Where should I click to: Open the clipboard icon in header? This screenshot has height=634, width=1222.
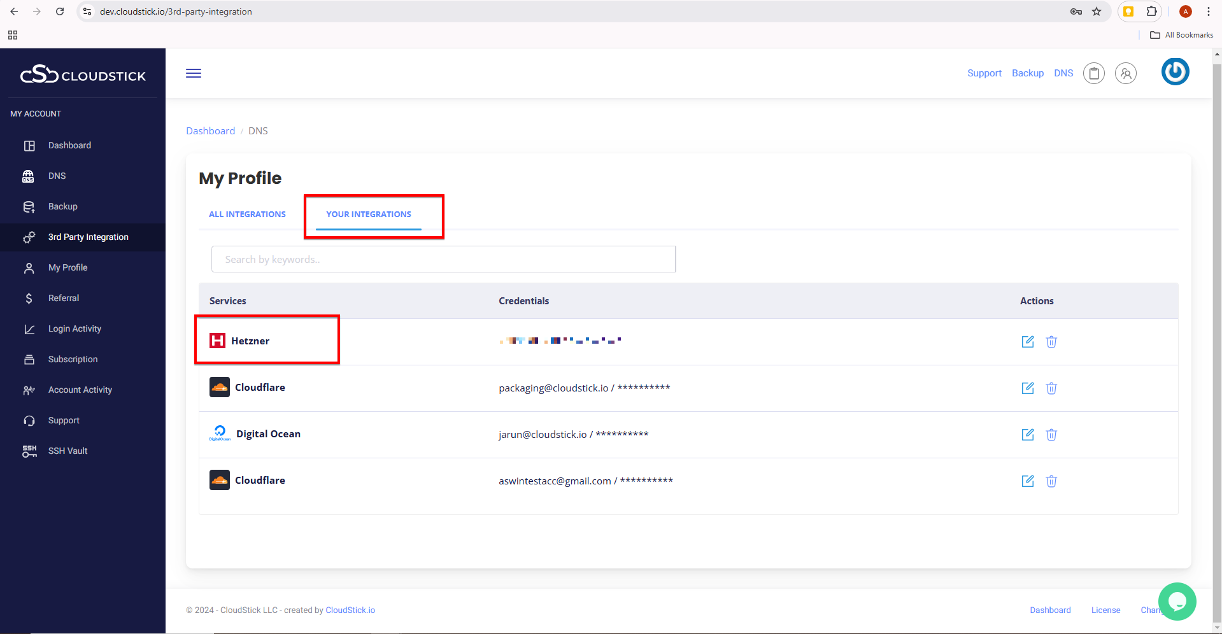click(x=1093, y=74)
